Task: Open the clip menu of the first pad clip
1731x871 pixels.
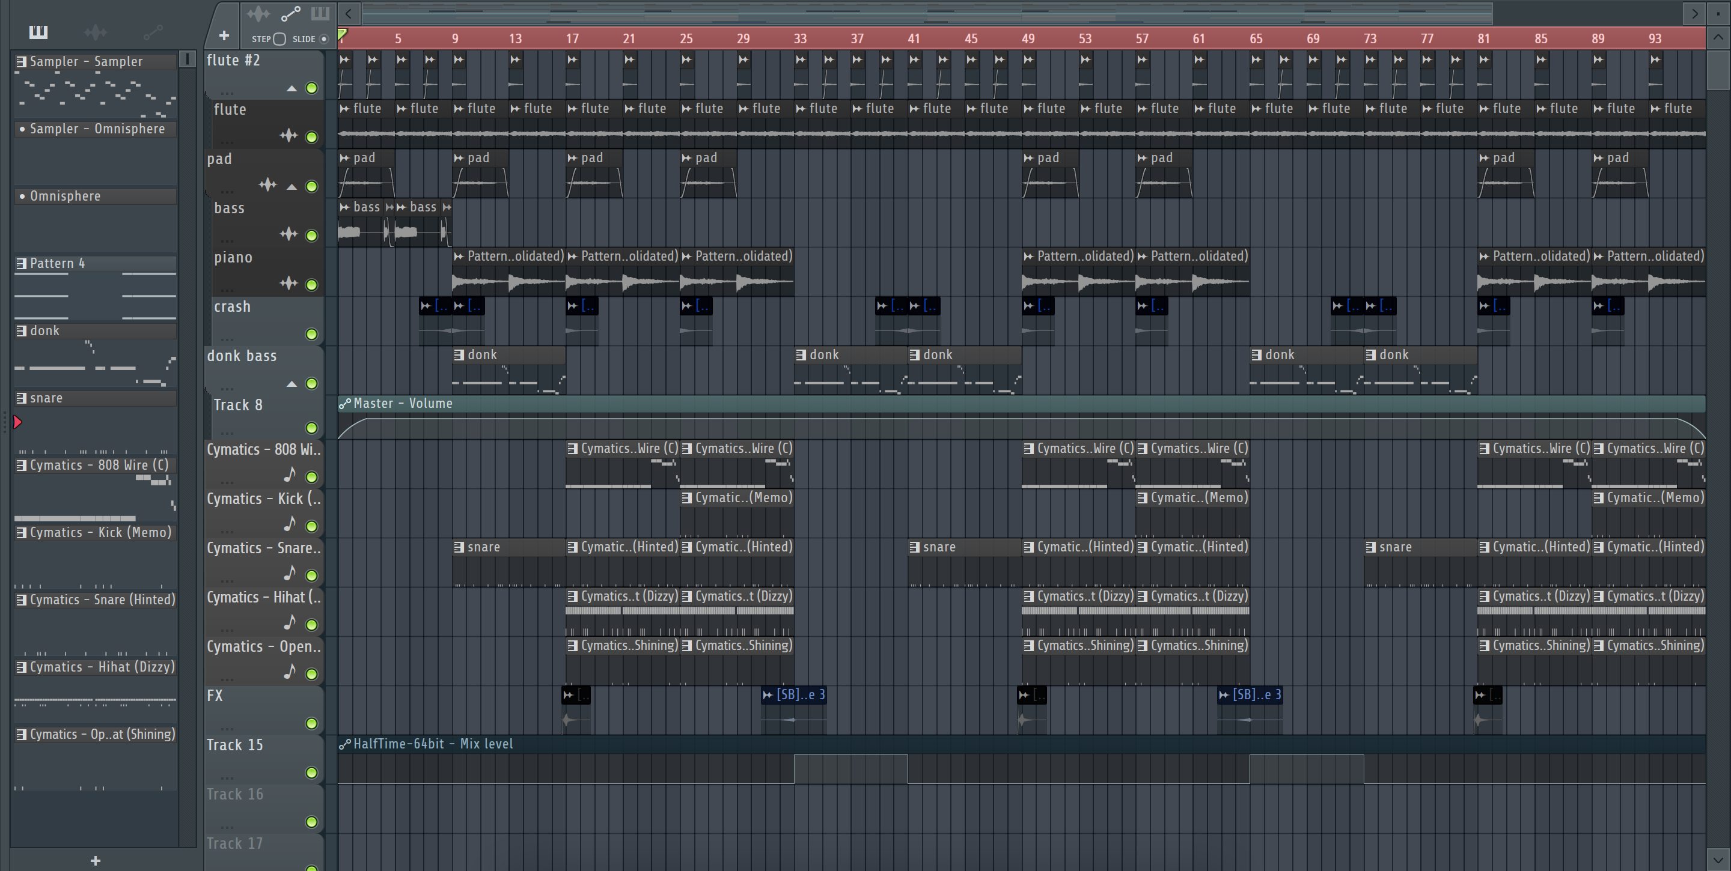Action: pos(345,159)
